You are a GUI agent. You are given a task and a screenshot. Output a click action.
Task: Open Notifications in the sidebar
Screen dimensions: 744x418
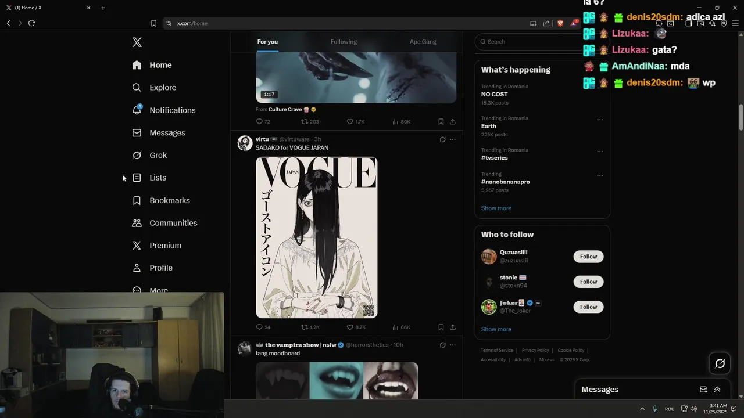163,110
